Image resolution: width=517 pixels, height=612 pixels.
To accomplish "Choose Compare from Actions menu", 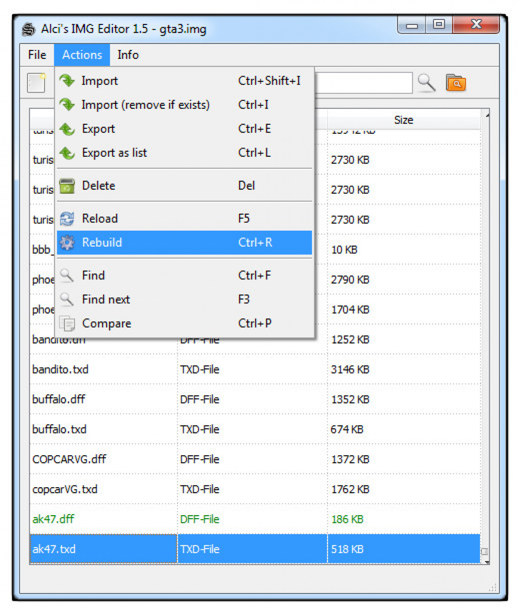I will (x=184, y=323).
